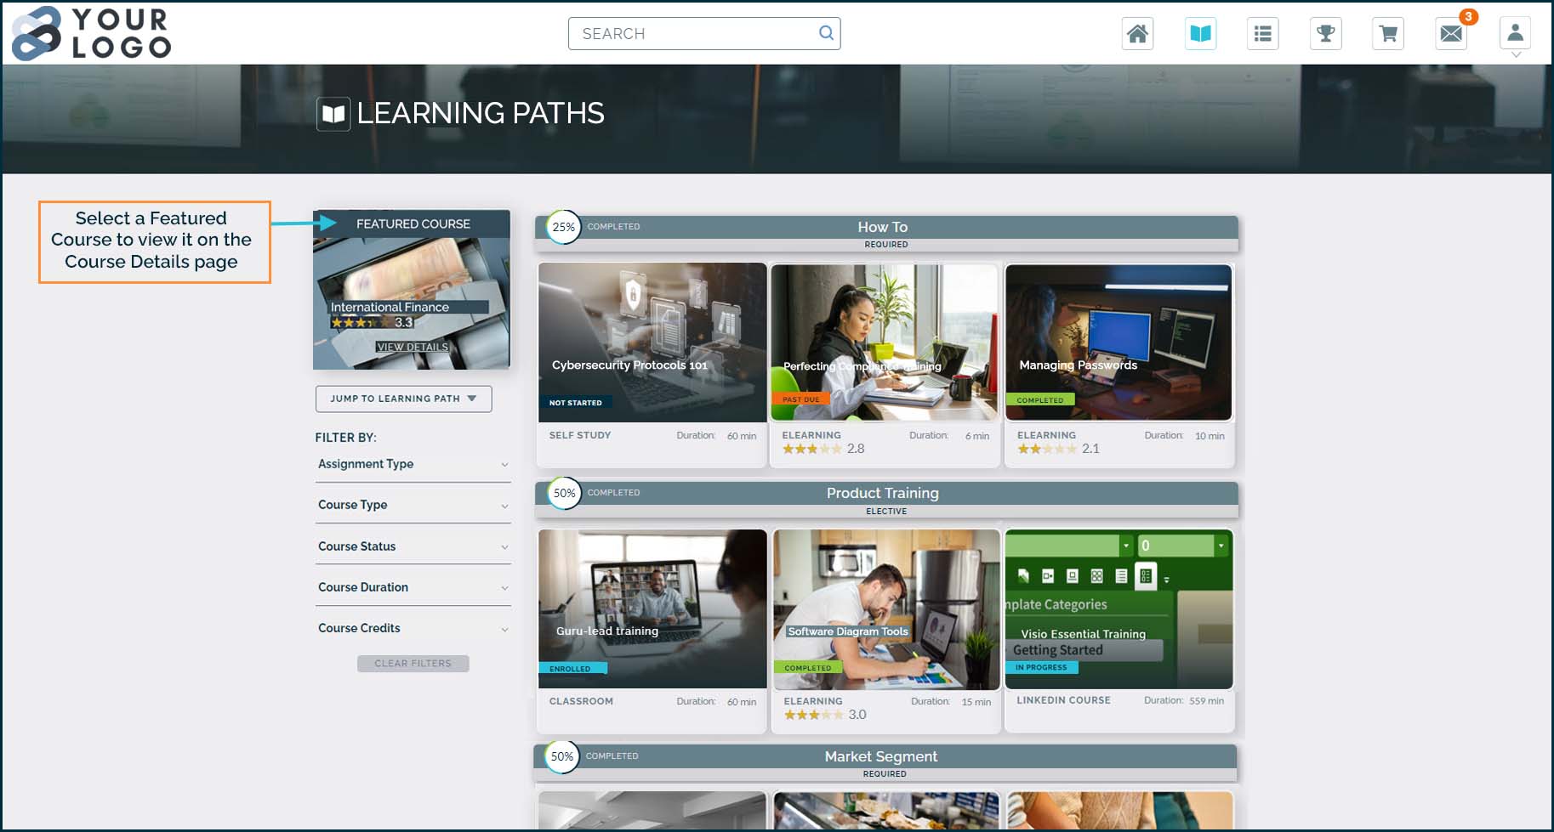Select the Visio Essential Training LinkedIn course
This screenshot has width=1554, height=832.
pyautogui.click(x=1118, y=608)
